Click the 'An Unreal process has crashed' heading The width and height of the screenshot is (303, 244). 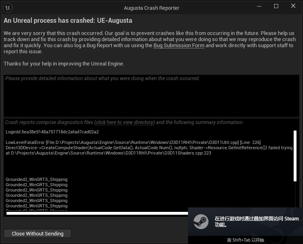pyautogui.click(x=68, y=21)
